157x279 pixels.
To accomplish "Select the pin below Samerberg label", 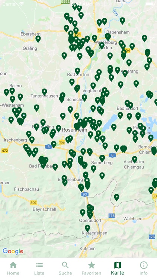I will [x=93, y=169].
